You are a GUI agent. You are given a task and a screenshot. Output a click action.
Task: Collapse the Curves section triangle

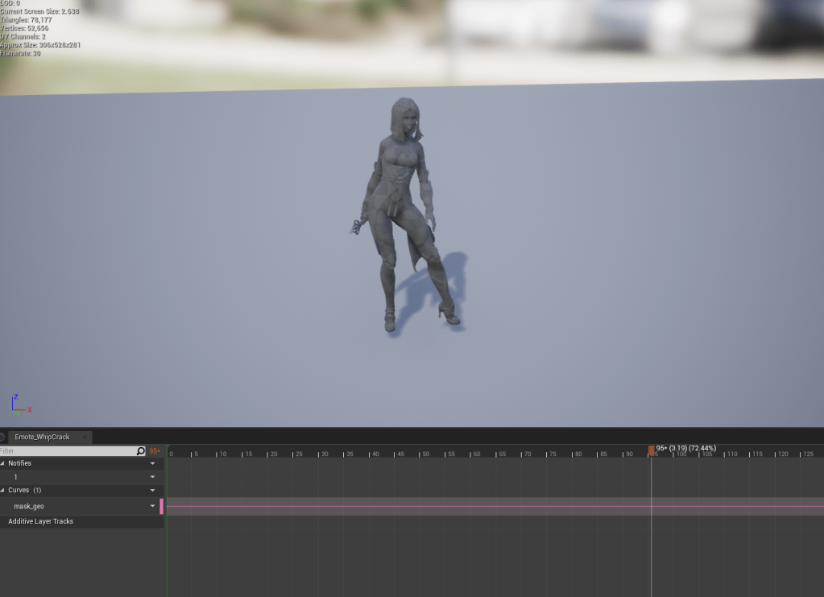tap(3, 490)
